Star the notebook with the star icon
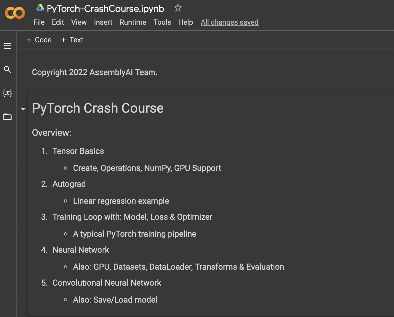 coord(178,8)
